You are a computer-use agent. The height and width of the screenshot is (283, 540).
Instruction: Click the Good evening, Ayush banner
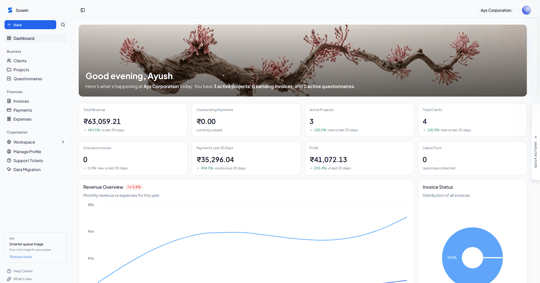coord(303,61)
